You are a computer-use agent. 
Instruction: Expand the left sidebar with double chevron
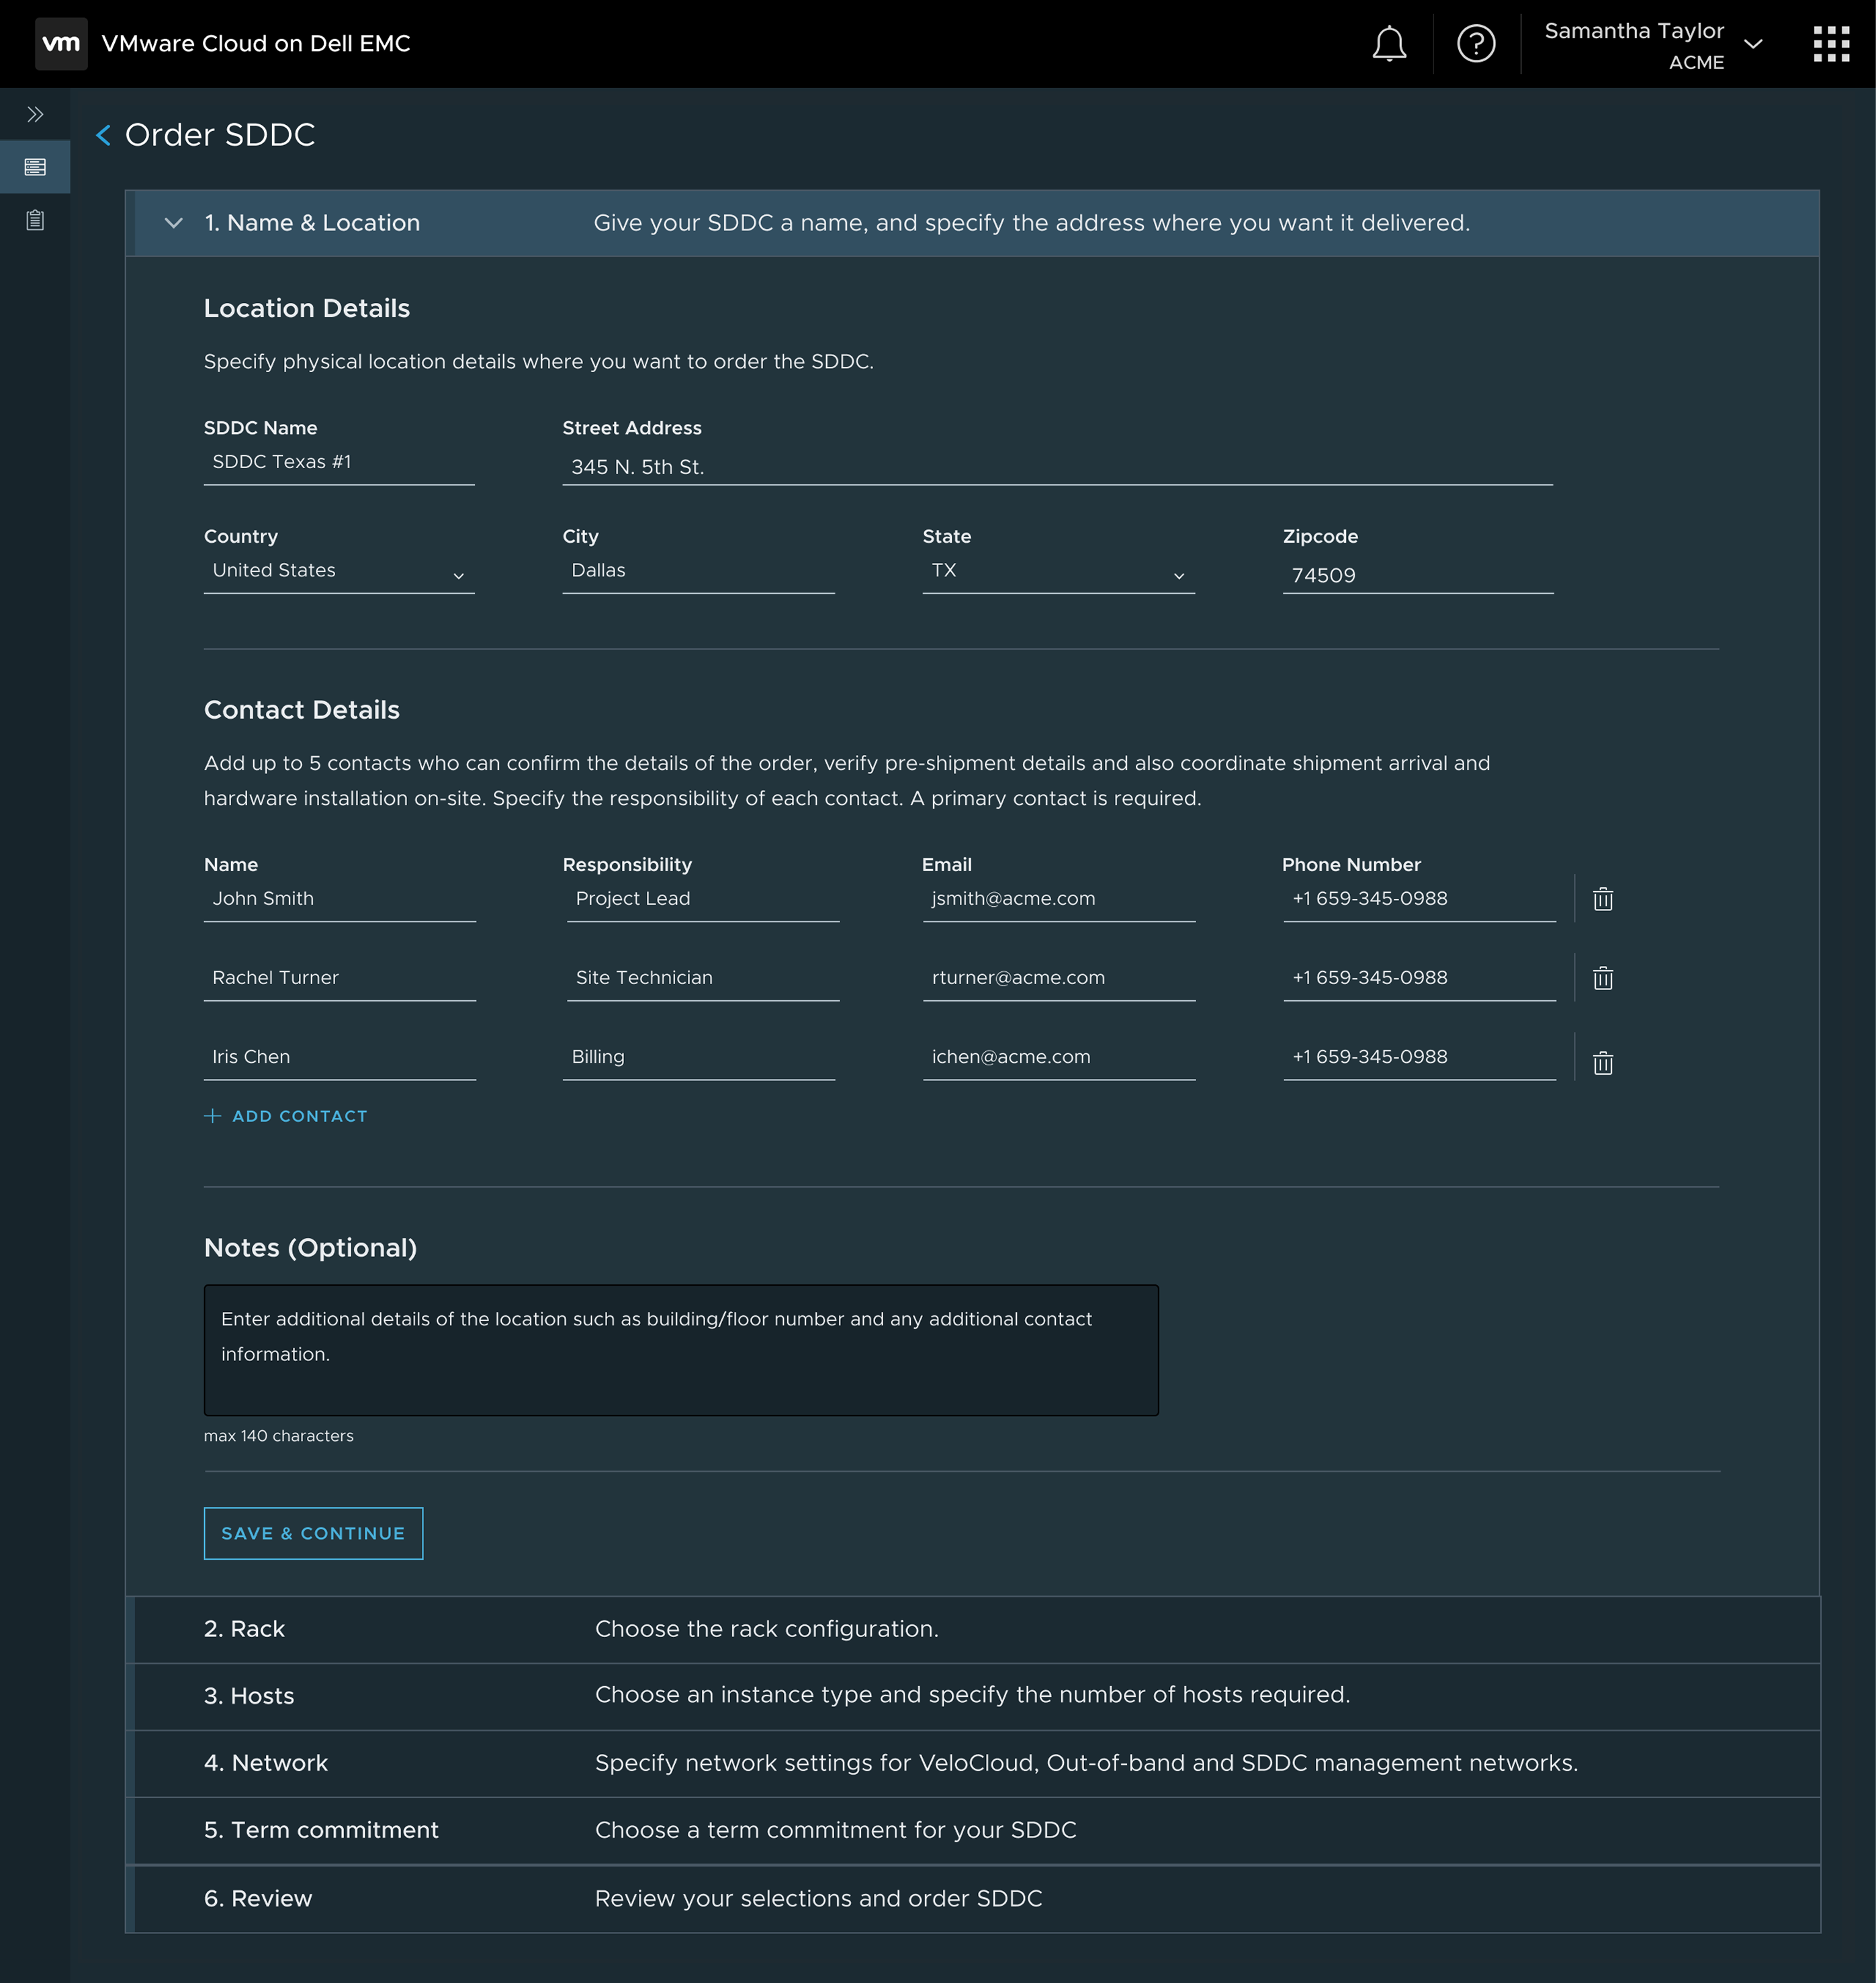coord(35,114)
